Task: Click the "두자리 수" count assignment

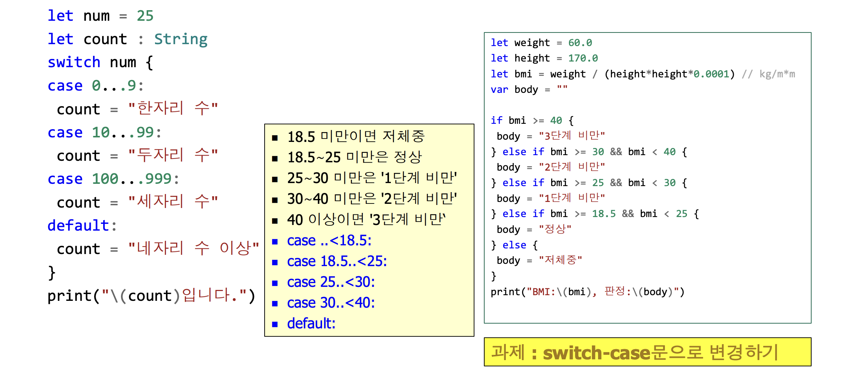Action: coord(138,156)
